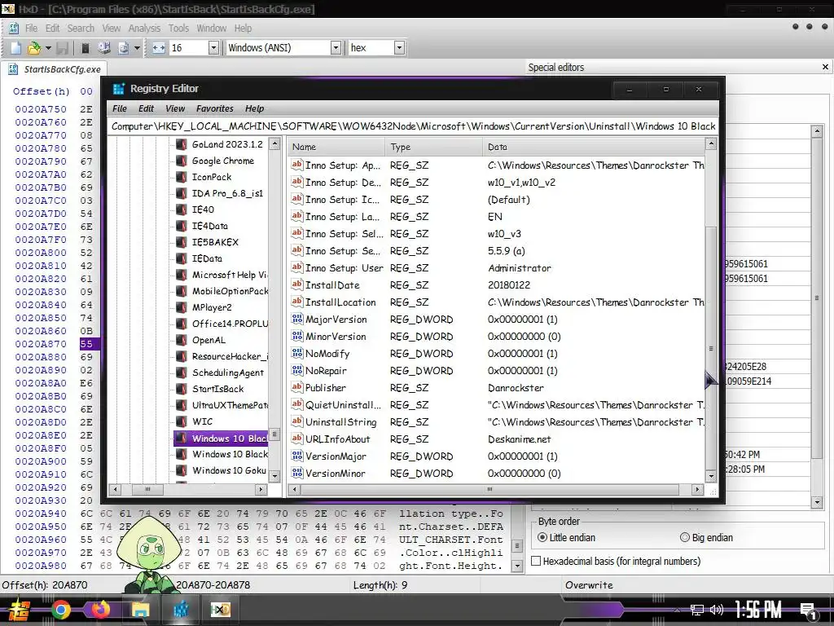Click the Registry Editor taskbar icon
The height and width of the screenshot is (626, 834).
click(181, 610)
